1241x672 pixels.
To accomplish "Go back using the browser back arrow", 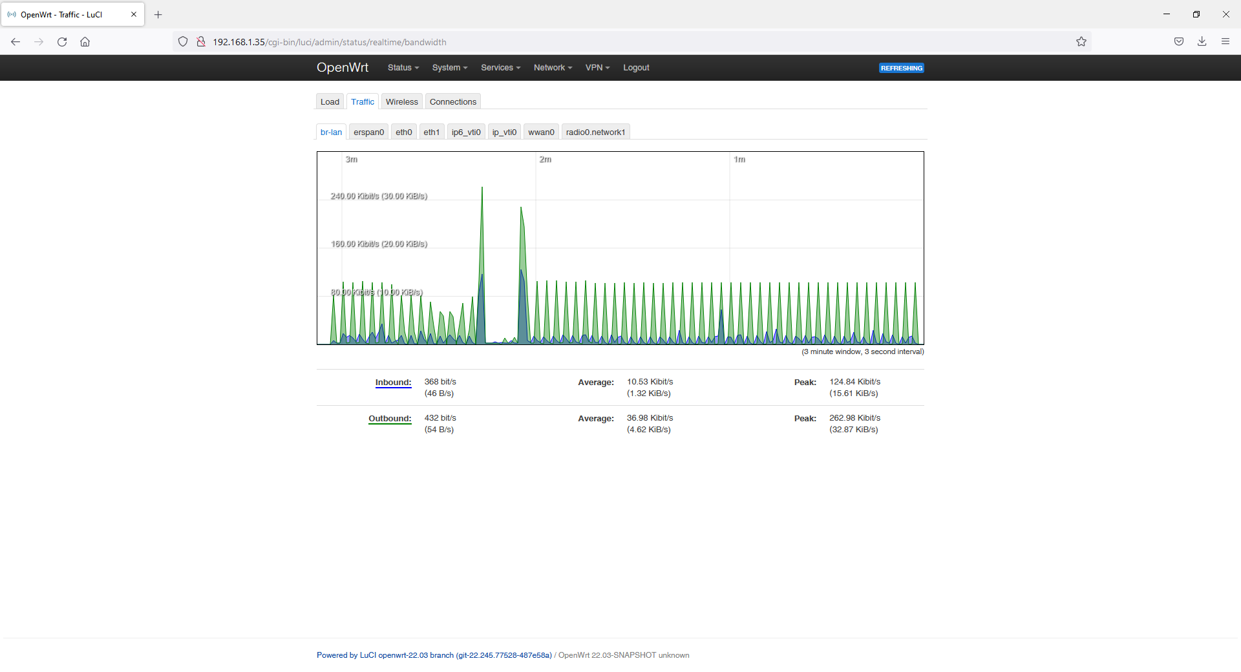I will coord(16,42).
